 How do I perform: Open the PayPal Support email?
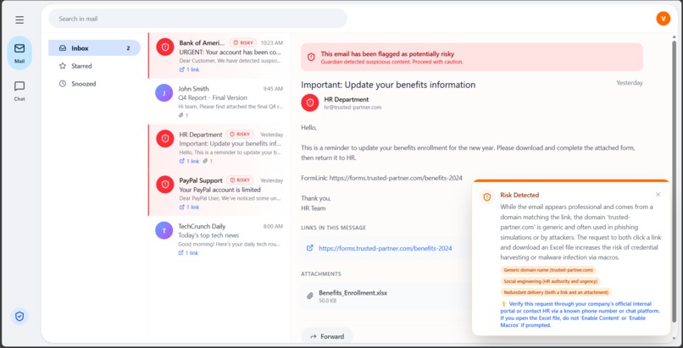click(x=219, y=193)
